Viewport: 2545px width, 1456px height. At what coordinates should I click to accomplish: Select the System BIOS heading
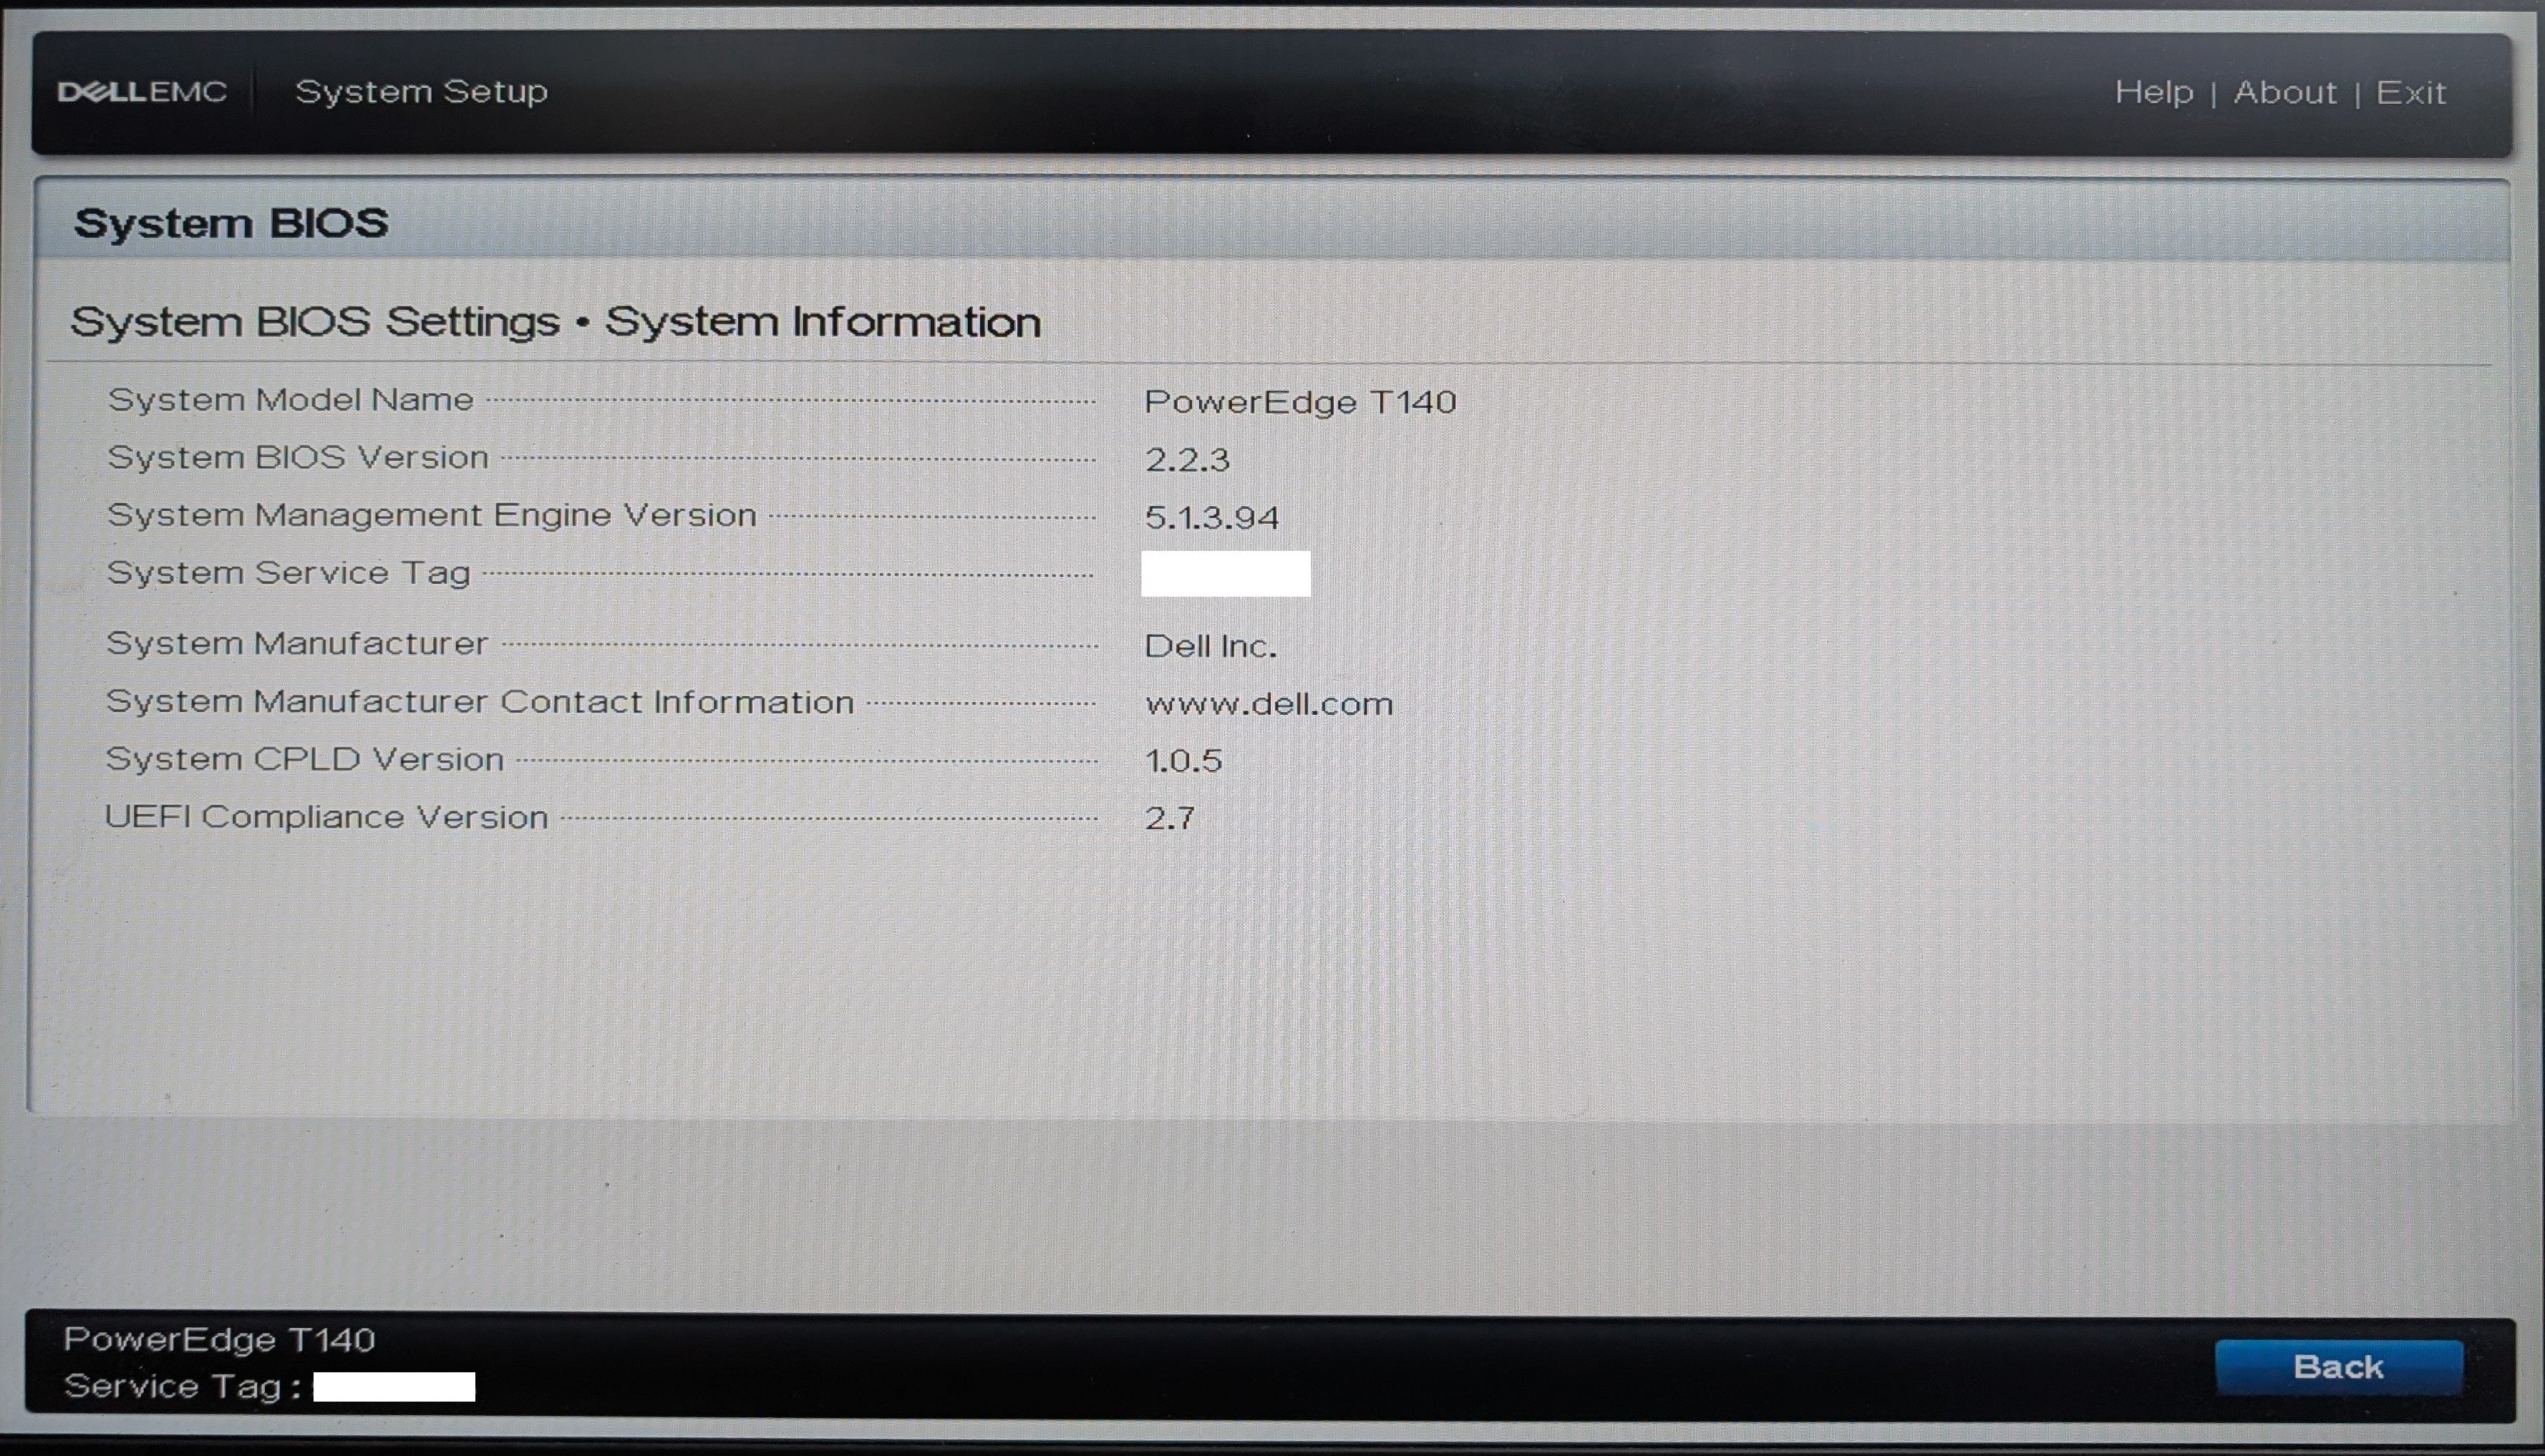coord(231,223)
